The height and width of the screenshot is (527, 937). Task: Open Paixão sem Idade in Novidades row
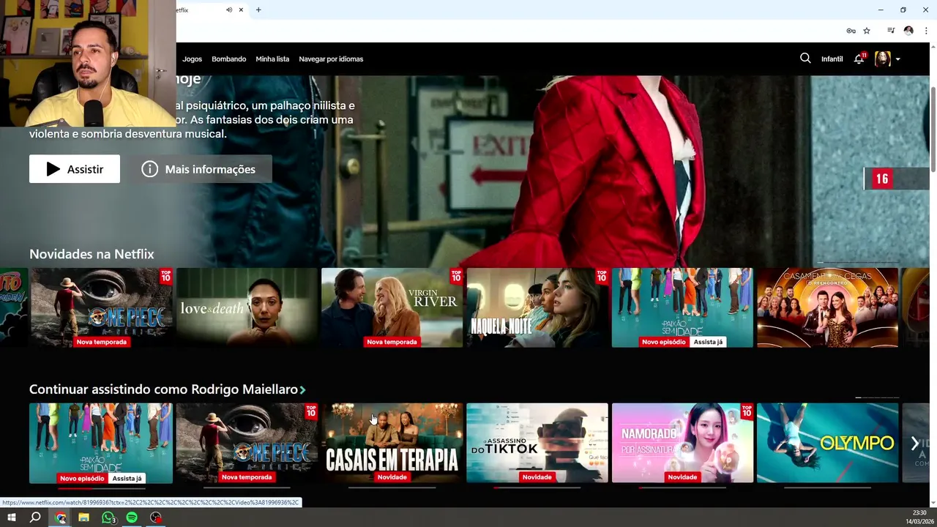click(682, 307)
